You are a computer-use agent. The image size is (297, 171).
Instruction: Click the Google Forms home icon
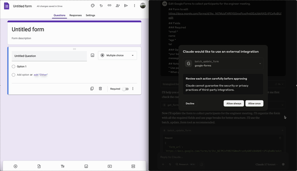(x=6, y=6)
